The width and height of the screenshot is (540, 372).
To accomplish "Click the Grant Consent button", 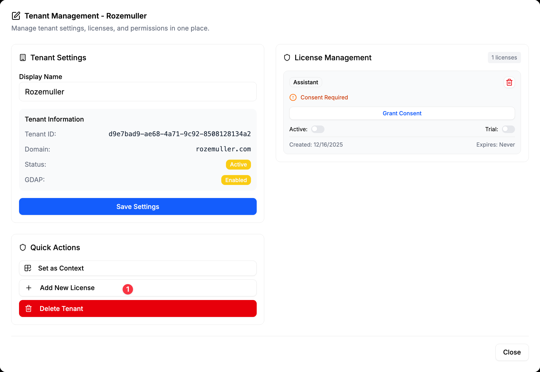I will [x=402, y=113].
